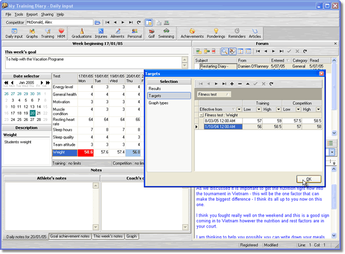Go to previous month in Date selector
Image resolution: width=345 pixels, height=254 pixels.
point(12,83)
